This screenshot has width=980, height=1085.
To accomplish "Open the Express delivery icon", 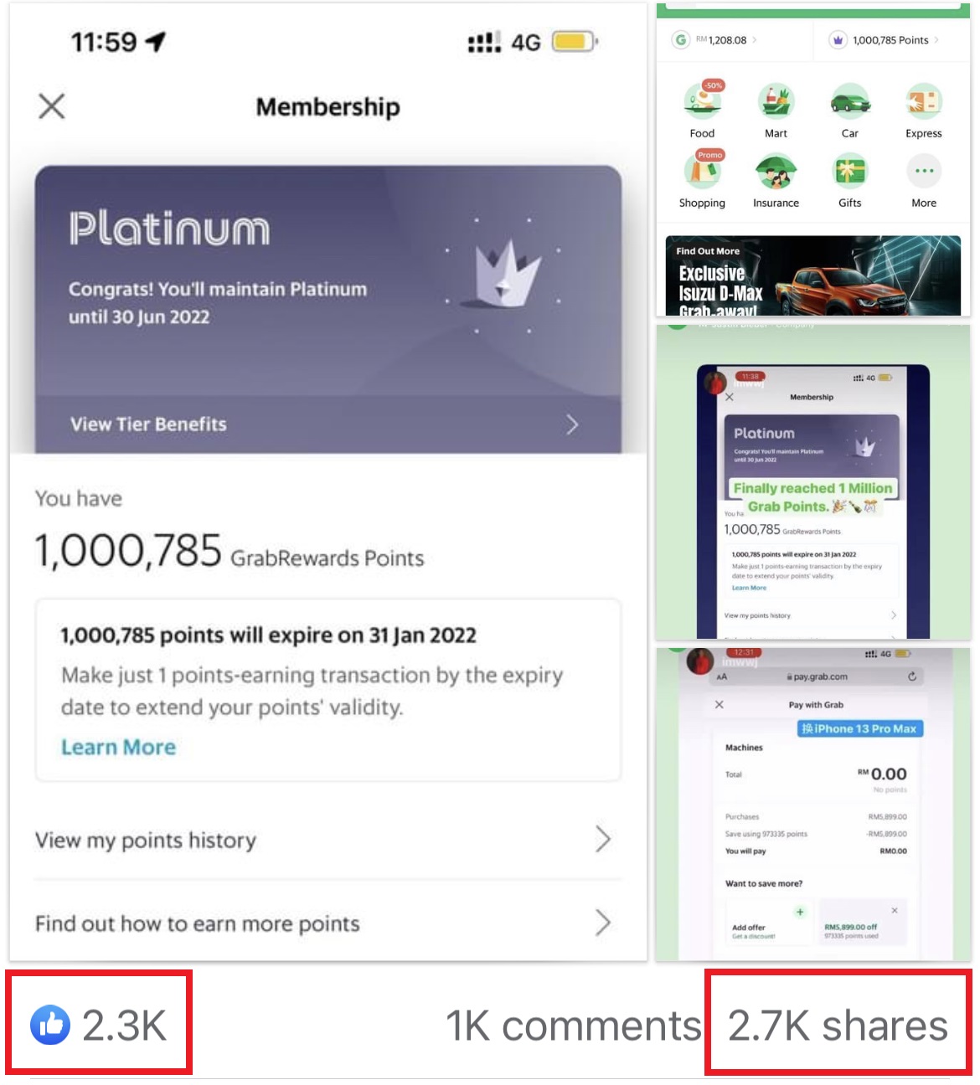I will point(923,102).
